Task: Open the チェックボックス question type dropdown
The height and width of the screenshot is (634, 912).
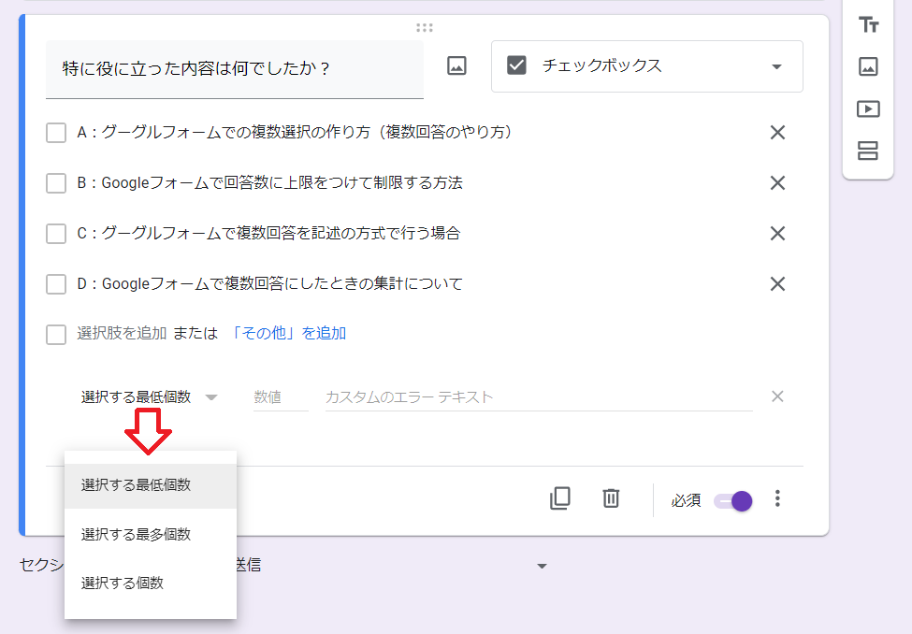Action: (645, 66)
